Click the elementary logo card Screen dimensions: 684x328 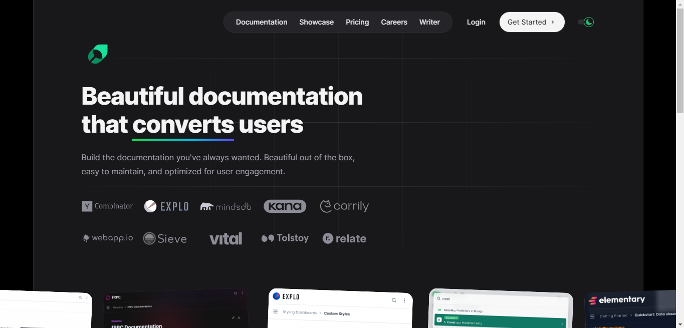coord(617,300)
